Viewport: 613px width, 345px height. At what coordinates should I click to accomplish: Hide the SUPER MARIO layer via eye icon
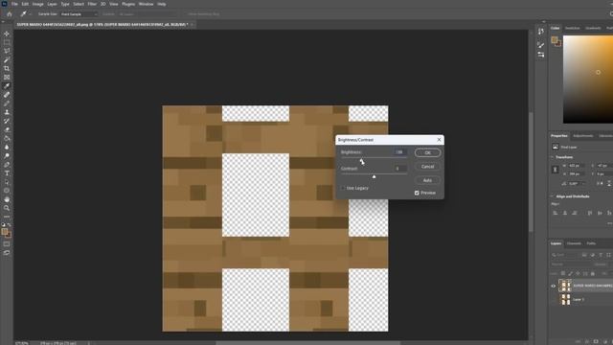click(554, 286)
